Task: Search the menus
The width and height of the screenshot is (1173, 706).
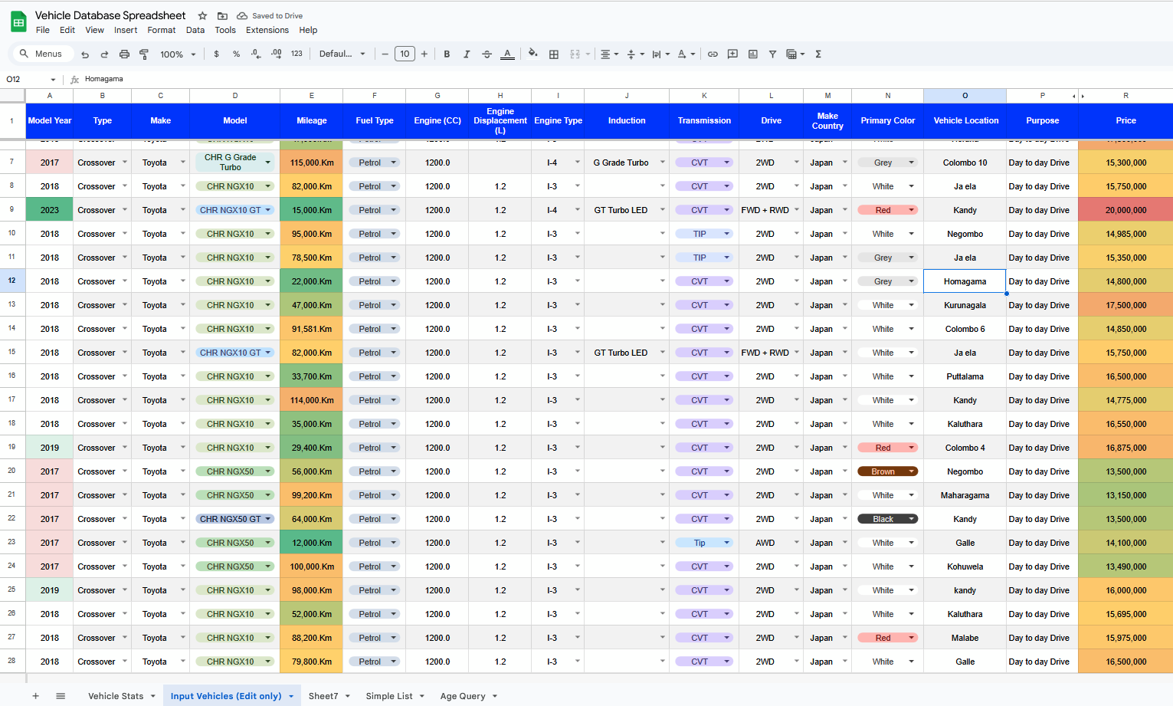Action: pyautogui.click(x=41, y=54)
